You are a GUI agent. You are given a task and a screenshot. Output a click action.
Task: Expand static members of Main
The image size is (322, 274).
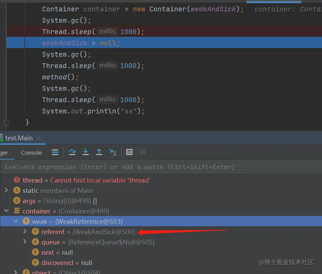pos(6,190)
